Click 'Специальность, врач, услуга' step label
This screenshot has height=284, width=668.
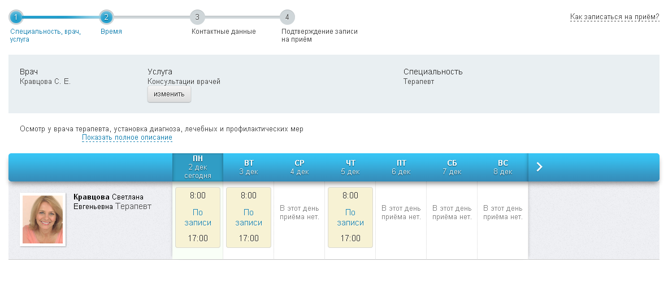coord(45,35)
